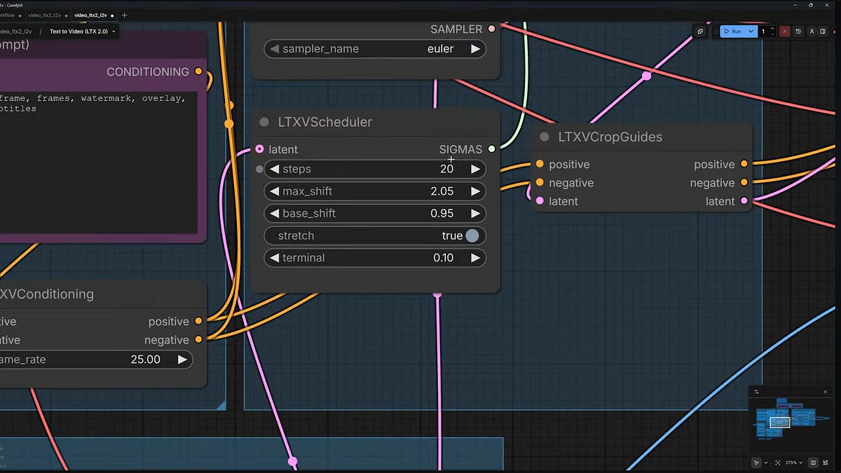Image resolution: width=841 pixels, height=473 pixels.
Task: Grab the actionbar drag handle dots
Action: point(716,32)
